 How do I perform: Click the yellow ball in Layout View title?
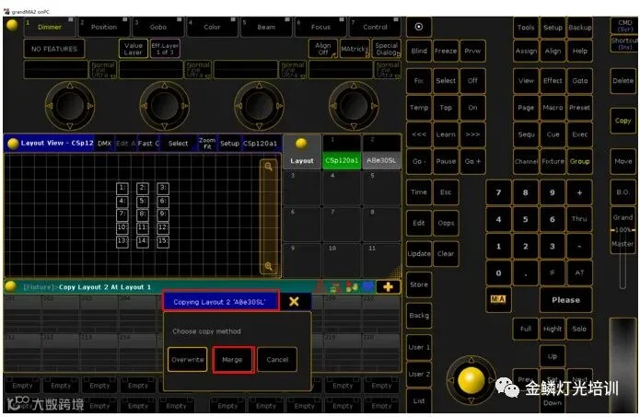(13, 144)
